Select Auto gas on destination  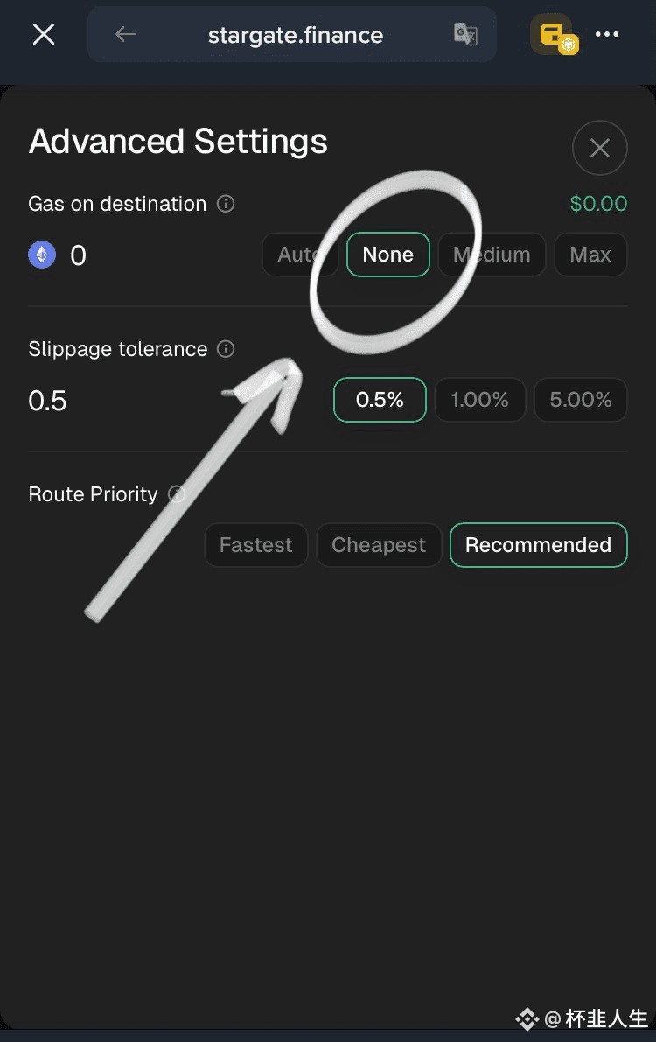[x=300, y=255]
